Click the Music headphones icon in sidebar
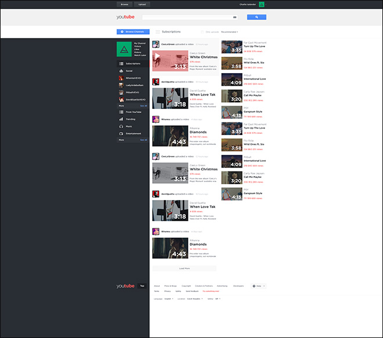 click(x=121, y=126)
